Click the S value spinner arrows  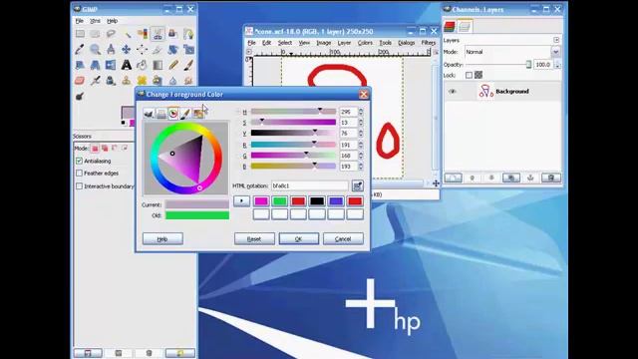(x=361, y=123)
